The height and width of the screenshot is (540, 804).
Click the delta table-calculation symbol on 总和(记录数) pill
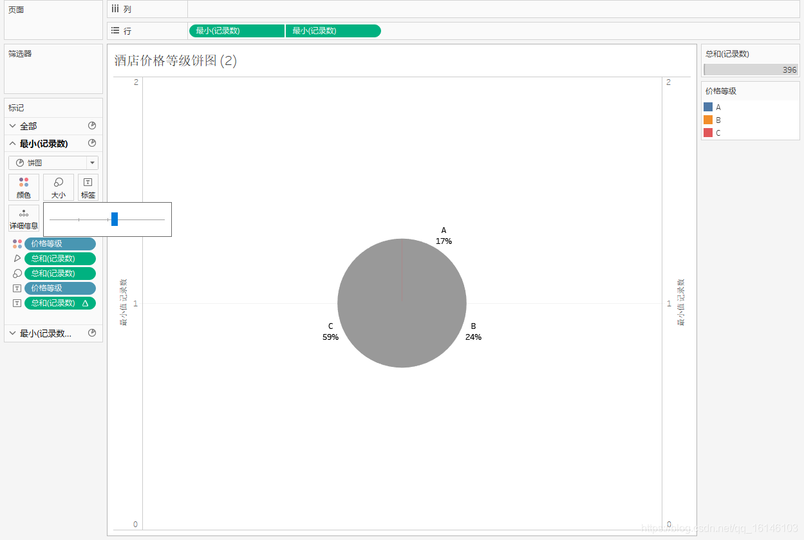tap(86, 303)
